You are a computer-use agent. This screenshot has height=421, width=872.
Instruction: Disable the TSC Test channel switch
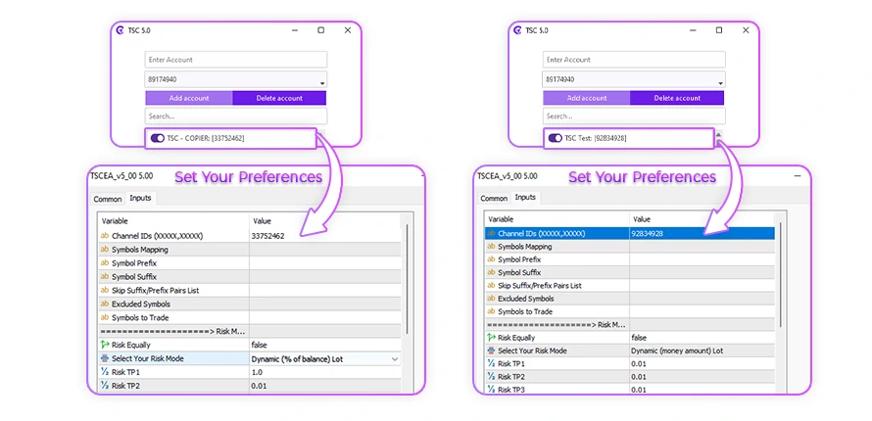tap(555, 139)
